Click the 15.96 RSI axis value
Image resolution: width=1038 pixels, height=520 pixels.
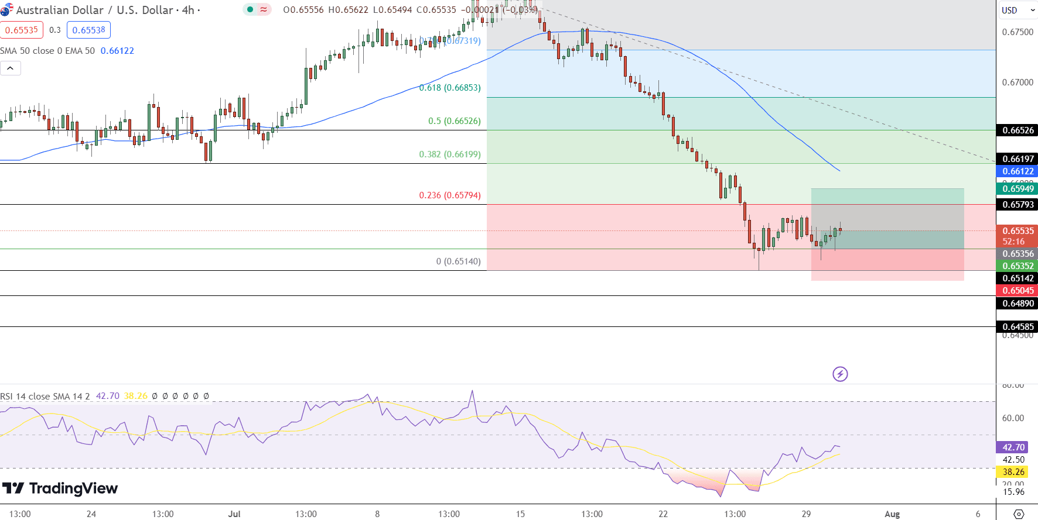click(x=1013, y=492)
